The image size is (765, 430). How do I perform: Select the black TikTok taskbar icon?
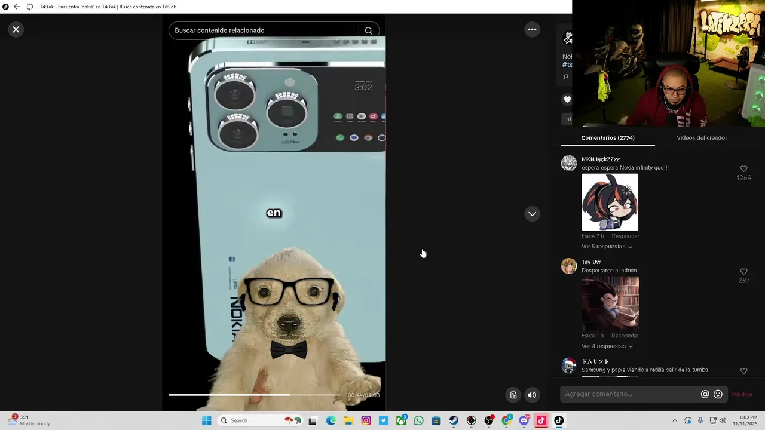[x=559, y=421]
